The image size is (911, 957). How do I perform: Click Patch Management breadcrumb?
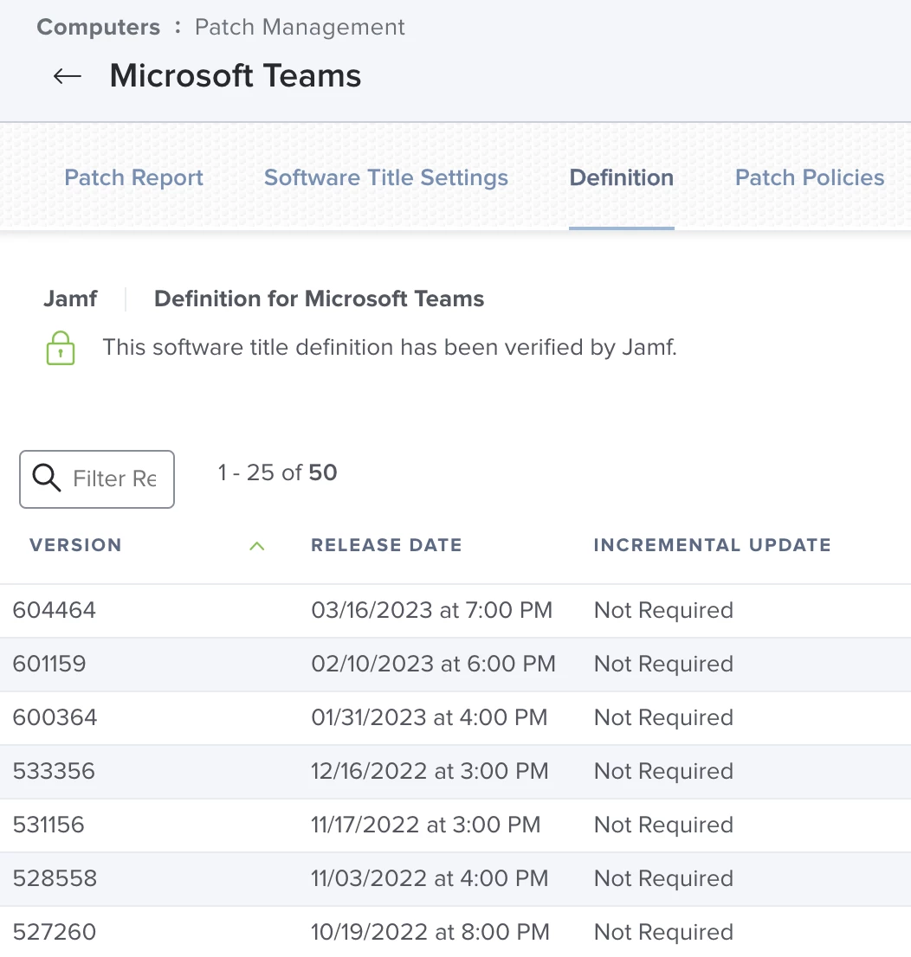tap(300, 28)
